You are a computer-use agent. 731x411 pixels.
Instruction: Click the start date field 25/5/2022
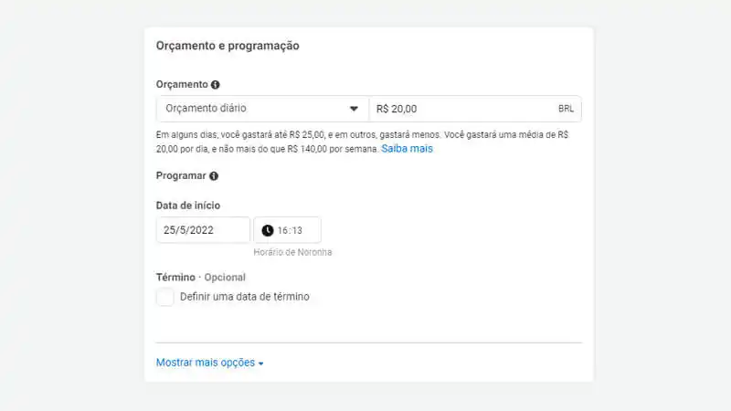(x=203, y=230)
